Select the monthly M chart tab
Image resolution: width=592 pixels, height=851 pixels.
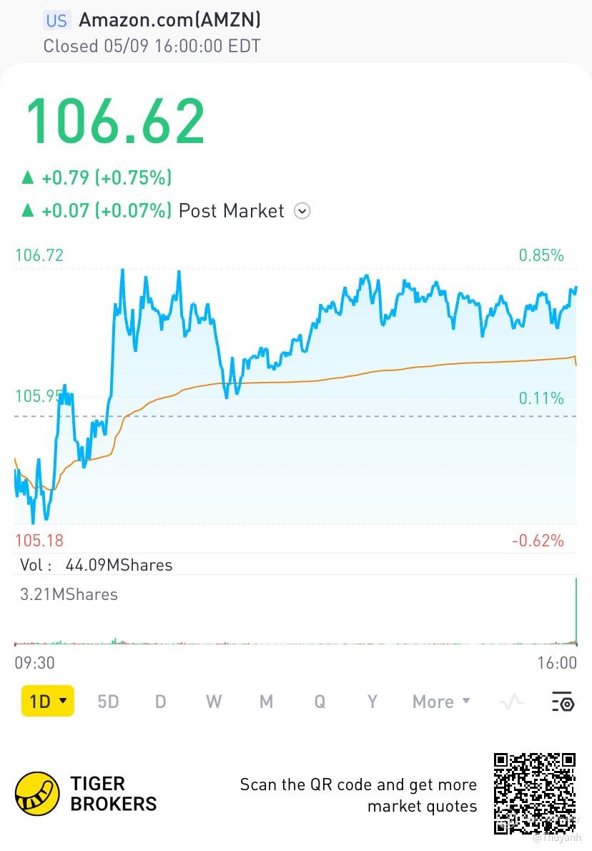tap(266, 702)
